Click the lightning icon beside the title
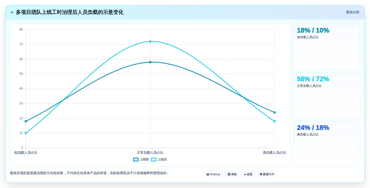Viewport: 370px width, 188px height. (12, 12)
